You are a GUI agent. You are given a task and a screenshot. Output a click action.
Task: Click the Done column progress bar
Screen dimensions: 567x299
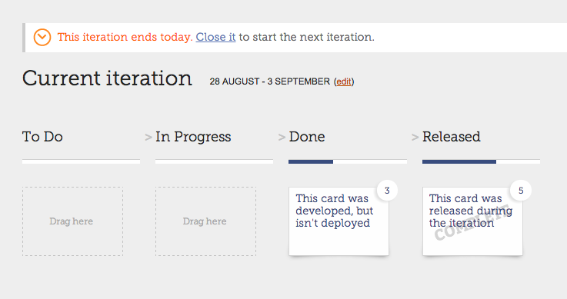coord(348,161)
